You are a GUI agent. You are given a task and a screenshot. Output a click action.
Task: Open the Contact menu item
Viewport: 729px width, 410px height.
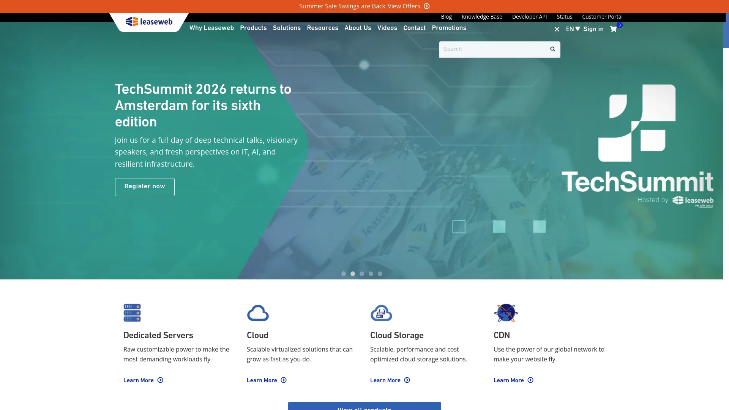(x=414, y=28)
